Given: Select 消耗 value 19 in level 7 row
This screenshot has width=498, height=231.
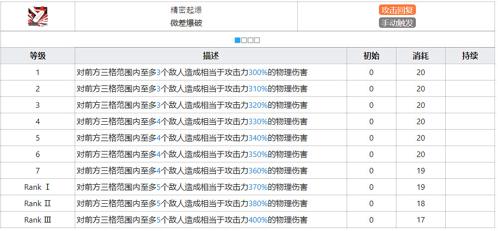Looking at the screenshot, I should 421,170.
